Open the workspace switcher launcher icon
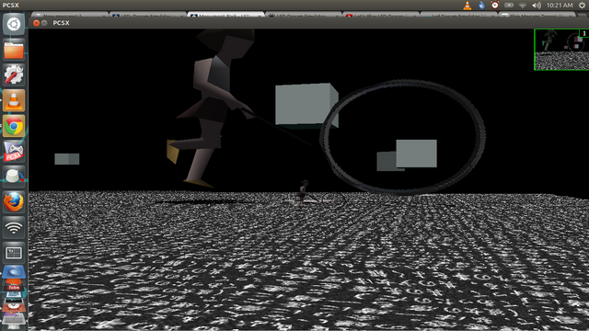This screenshot has width=589, height=331. (14, 253)
